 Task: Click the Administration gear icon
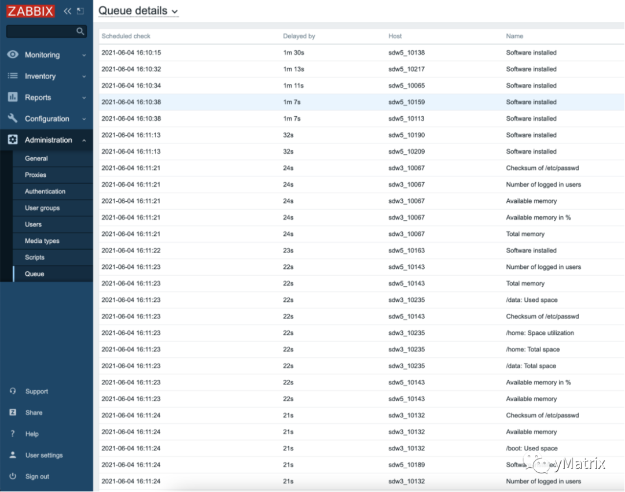click(x=13, y=139)
